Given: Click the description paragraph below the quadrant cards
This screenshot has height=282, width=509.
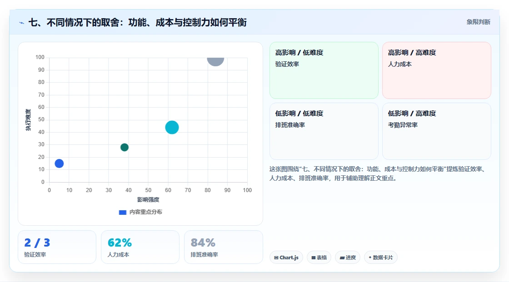Looking at the screenshot, I should [x=378, y=173].
